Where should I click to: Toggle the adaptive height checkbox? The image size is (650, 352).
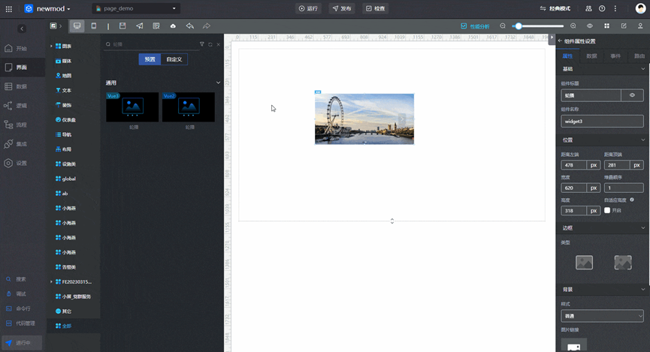[x=607, y=210]
